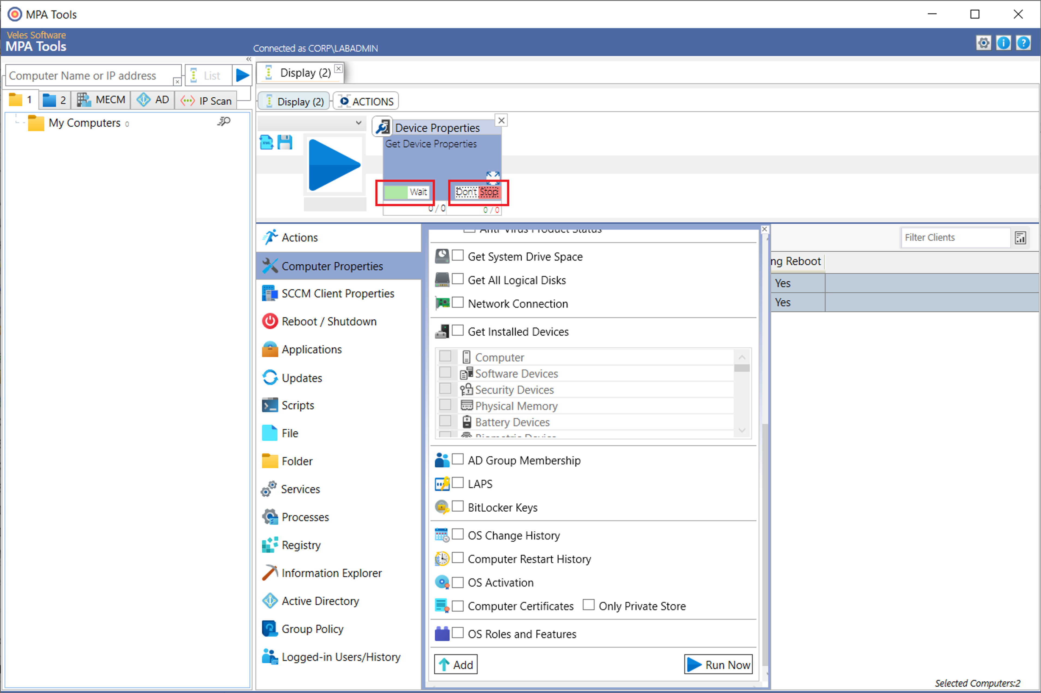This screenshot has width=1041, height=693.
Task: Check OS Activation option
Action: tap(458, 582)
